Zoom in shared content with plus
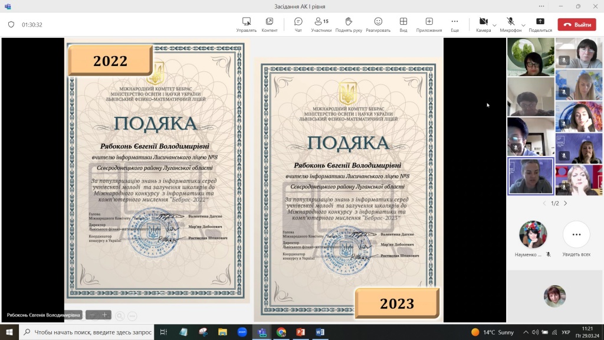Image resolution: width=604 pixels, height=340 pixels. pos(104,315)
